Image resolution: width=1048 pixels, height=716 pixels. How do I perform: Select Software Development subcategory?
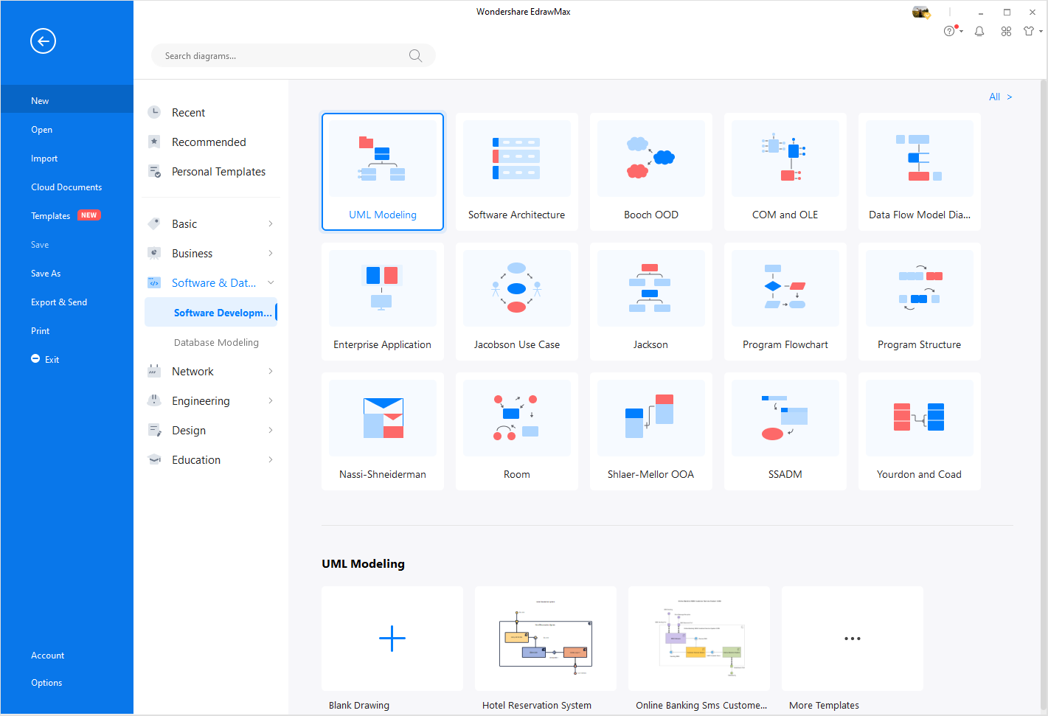[211, 313]
